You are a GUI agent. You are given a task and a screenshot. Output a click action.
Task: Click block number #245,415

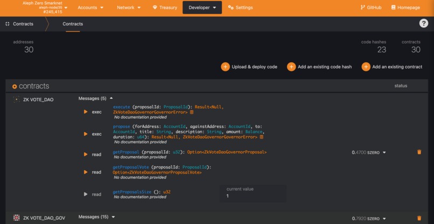click(53, 12)
